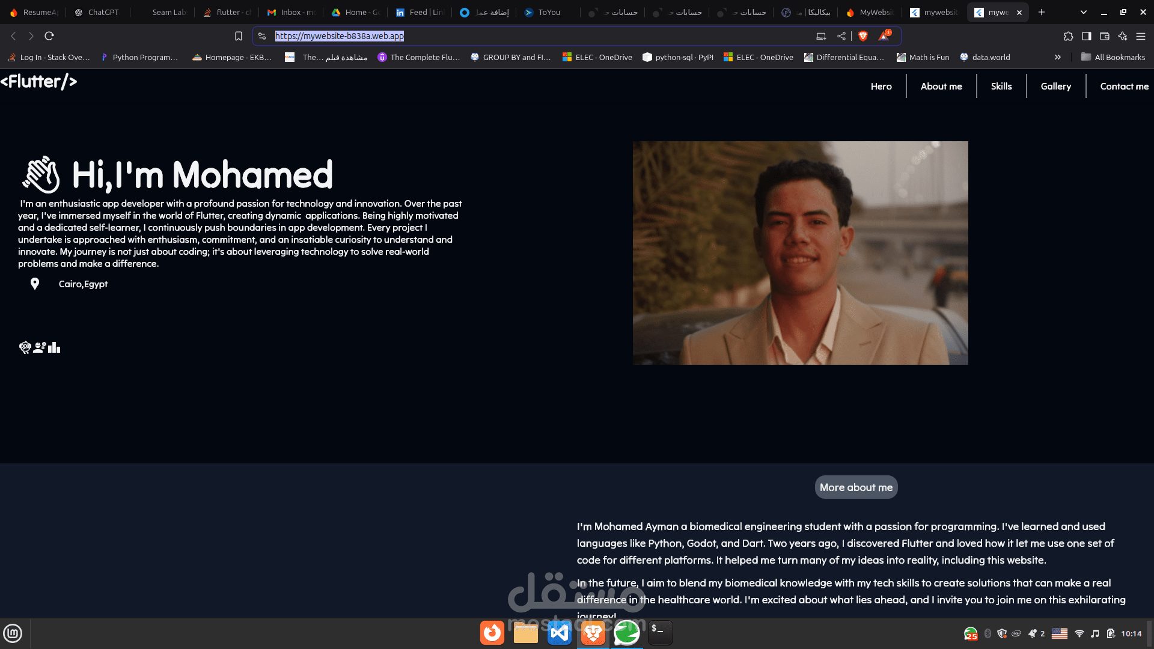Open the Extensions puzzle icon
Image resolution: width=1154 pixels, height=649 pixels.
click(x=1068, y=36)
